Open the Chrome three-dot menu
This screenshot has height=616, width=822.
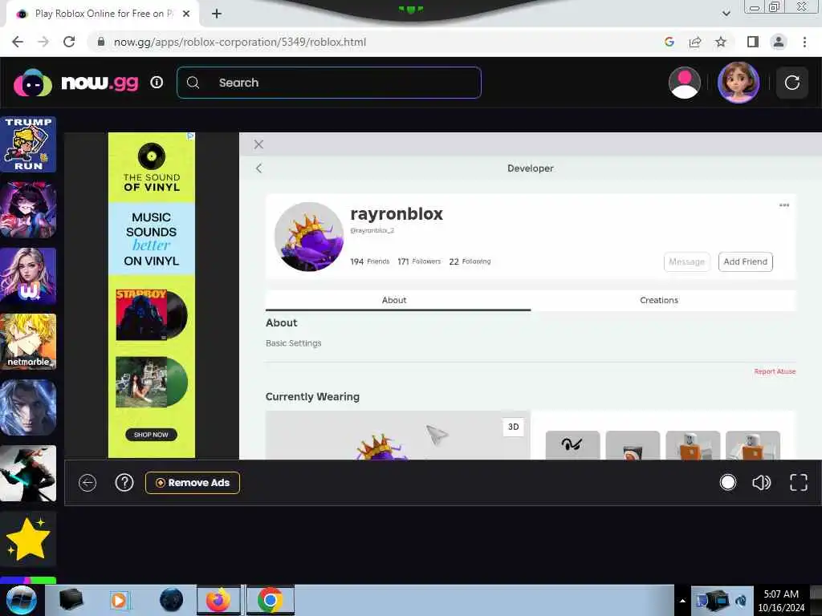[804, 42]
